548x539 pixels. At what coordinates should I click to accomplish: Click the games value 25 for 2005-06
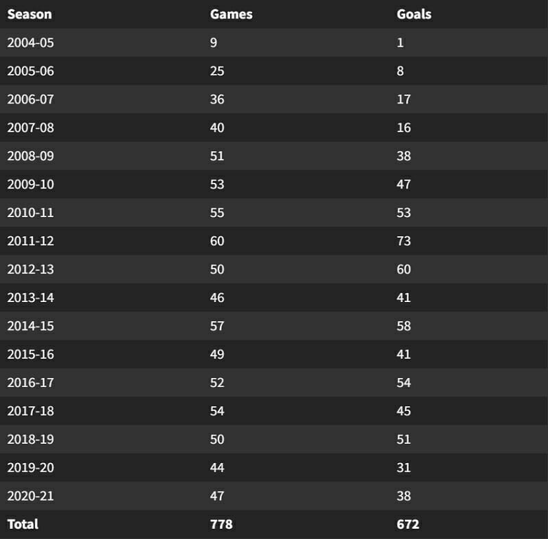click(217, 71)
